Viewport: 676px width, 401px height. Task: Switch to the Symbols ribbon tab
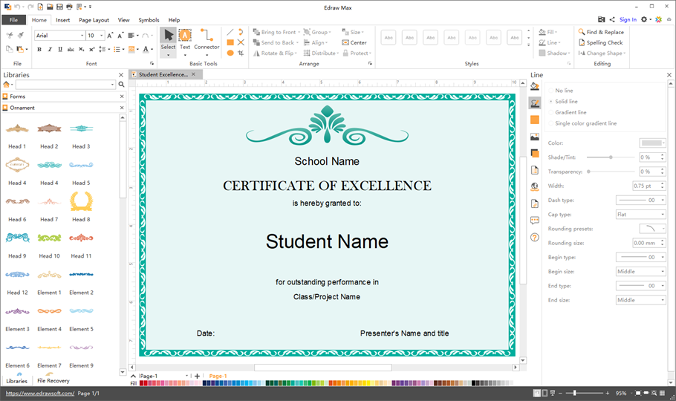click(149, 20)
